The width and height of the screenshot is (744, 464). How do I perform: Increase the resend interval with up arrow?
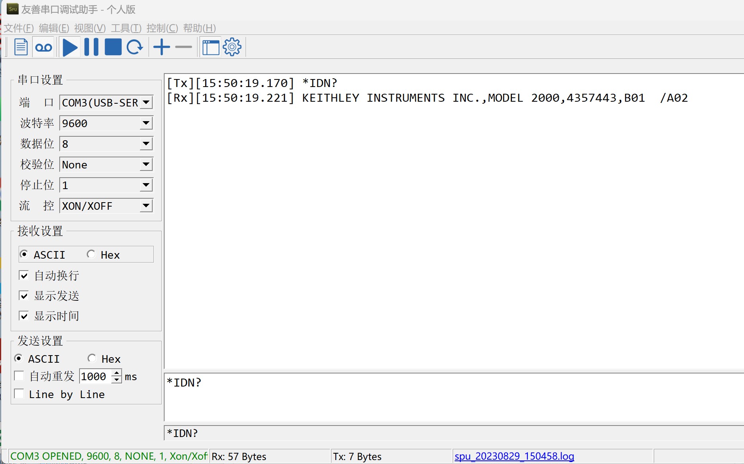click(117, 373)
